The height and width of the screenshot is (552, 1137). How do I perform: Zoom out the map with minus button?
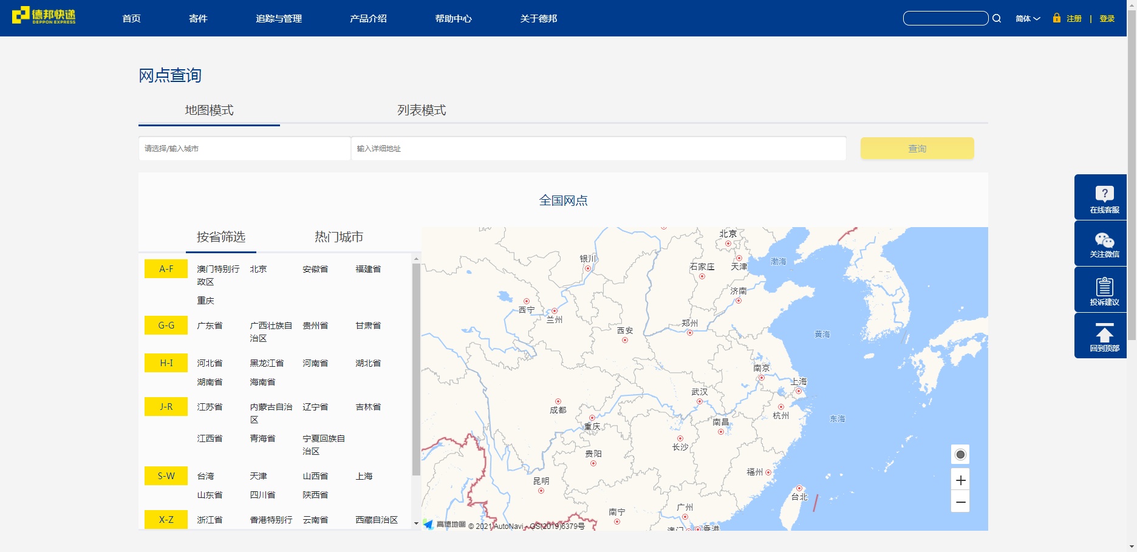(x=960, y=502)
